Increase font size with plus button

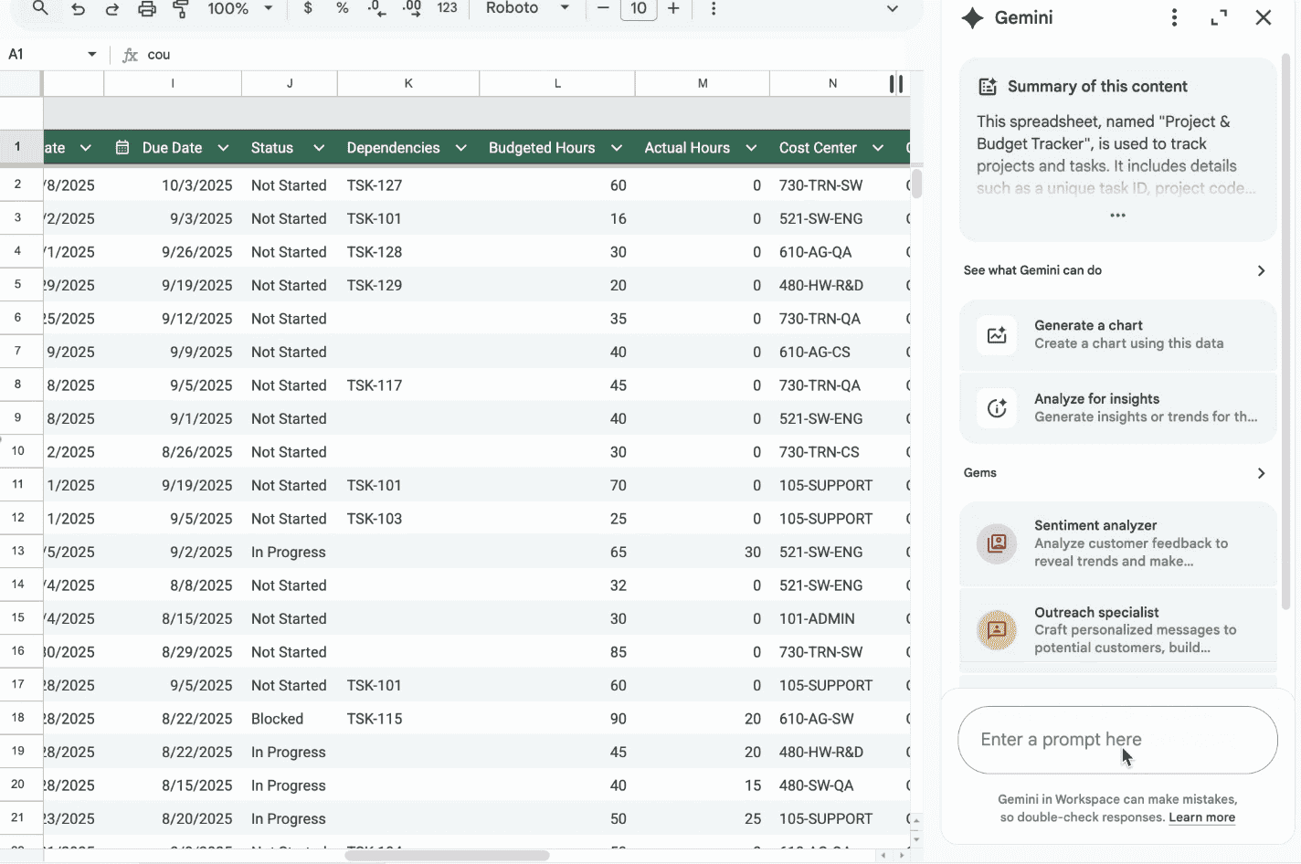(673, 8)
